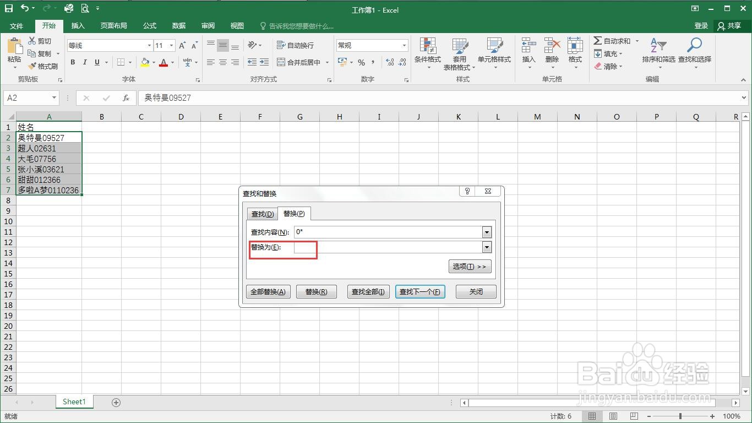Open Conditional Formatting

428,53
